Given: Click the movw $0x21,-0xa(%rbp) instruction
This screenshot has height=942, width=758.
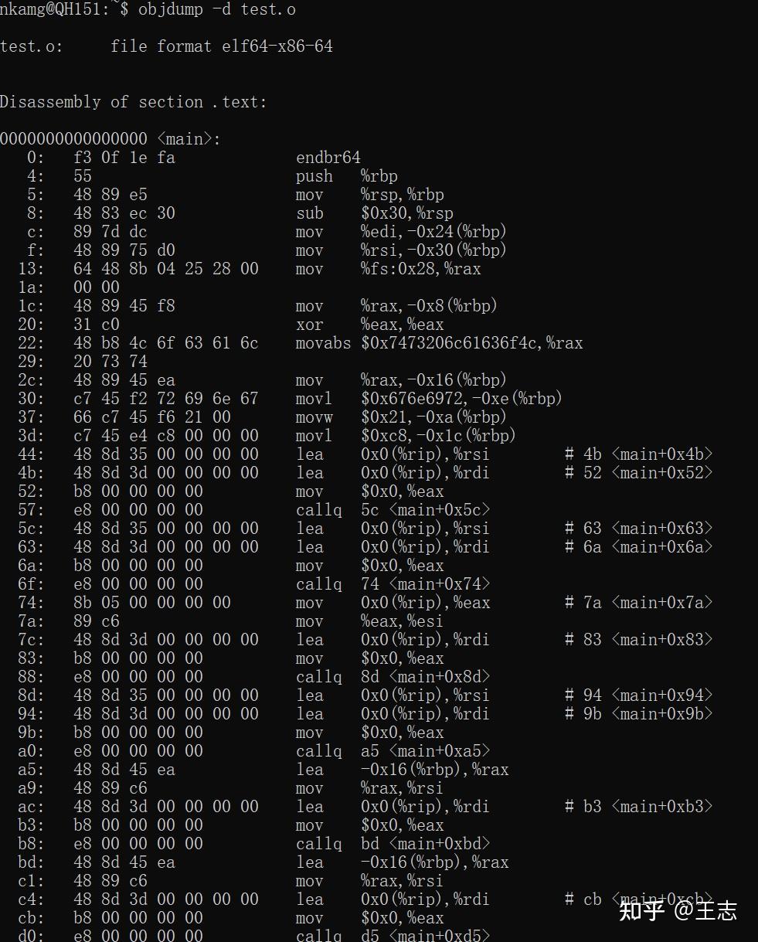Looking at the screenshot, I should (401, 417).
